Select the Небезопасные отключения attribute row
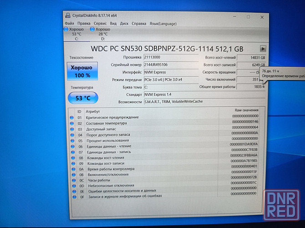305x228 pixels. pyautogui.click(x=165, y=184)
